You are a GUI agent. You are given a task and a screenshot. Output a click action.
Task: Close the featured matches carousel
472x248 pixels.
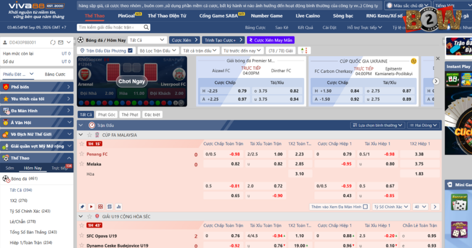pyautogui.click(x=438, y=59)
